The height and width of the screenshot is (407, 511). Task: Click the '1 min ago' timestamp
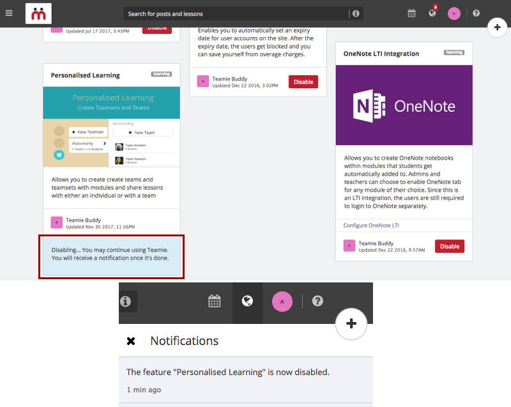pos(144,390)
